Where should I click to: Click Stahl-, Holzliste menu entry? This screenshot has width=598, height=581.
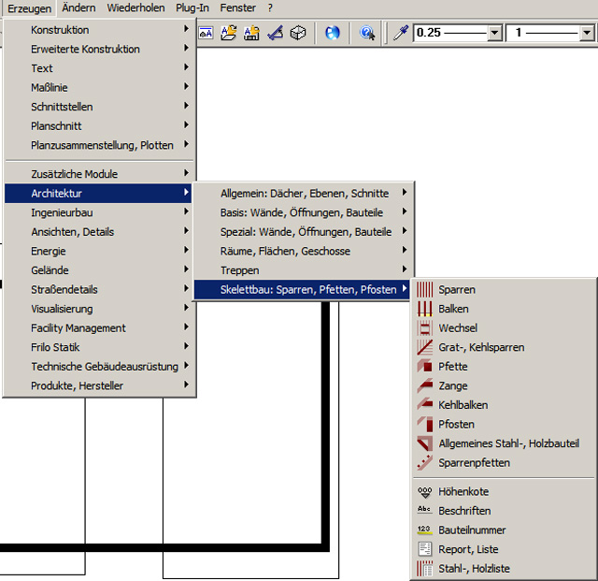point(474,568)
